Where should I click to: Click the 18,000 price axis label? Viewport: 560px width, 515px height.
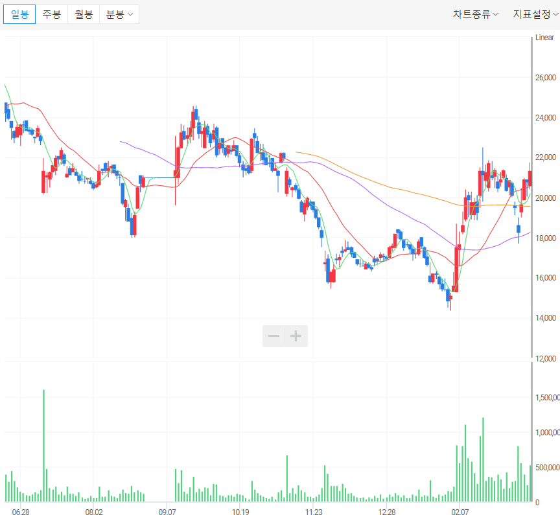coord(545,238)
